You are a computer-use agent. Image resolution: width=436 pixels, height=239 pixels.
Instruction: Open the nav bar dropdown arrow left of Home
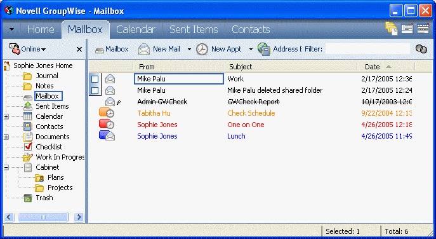(11, 29)
